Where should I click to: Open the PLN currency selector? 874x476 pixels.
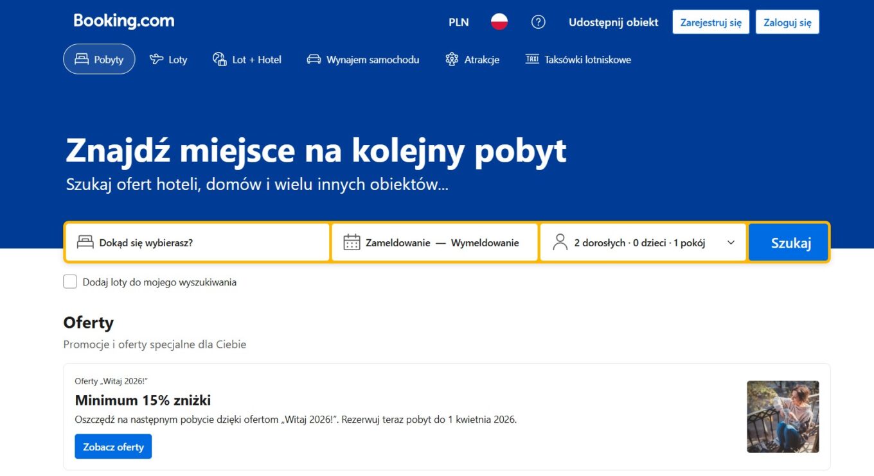click(458, 21)
